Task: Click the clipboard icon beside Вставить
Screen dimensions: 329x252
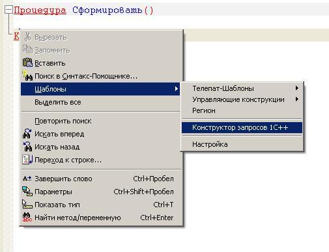Action: click(x=27, y=63)
